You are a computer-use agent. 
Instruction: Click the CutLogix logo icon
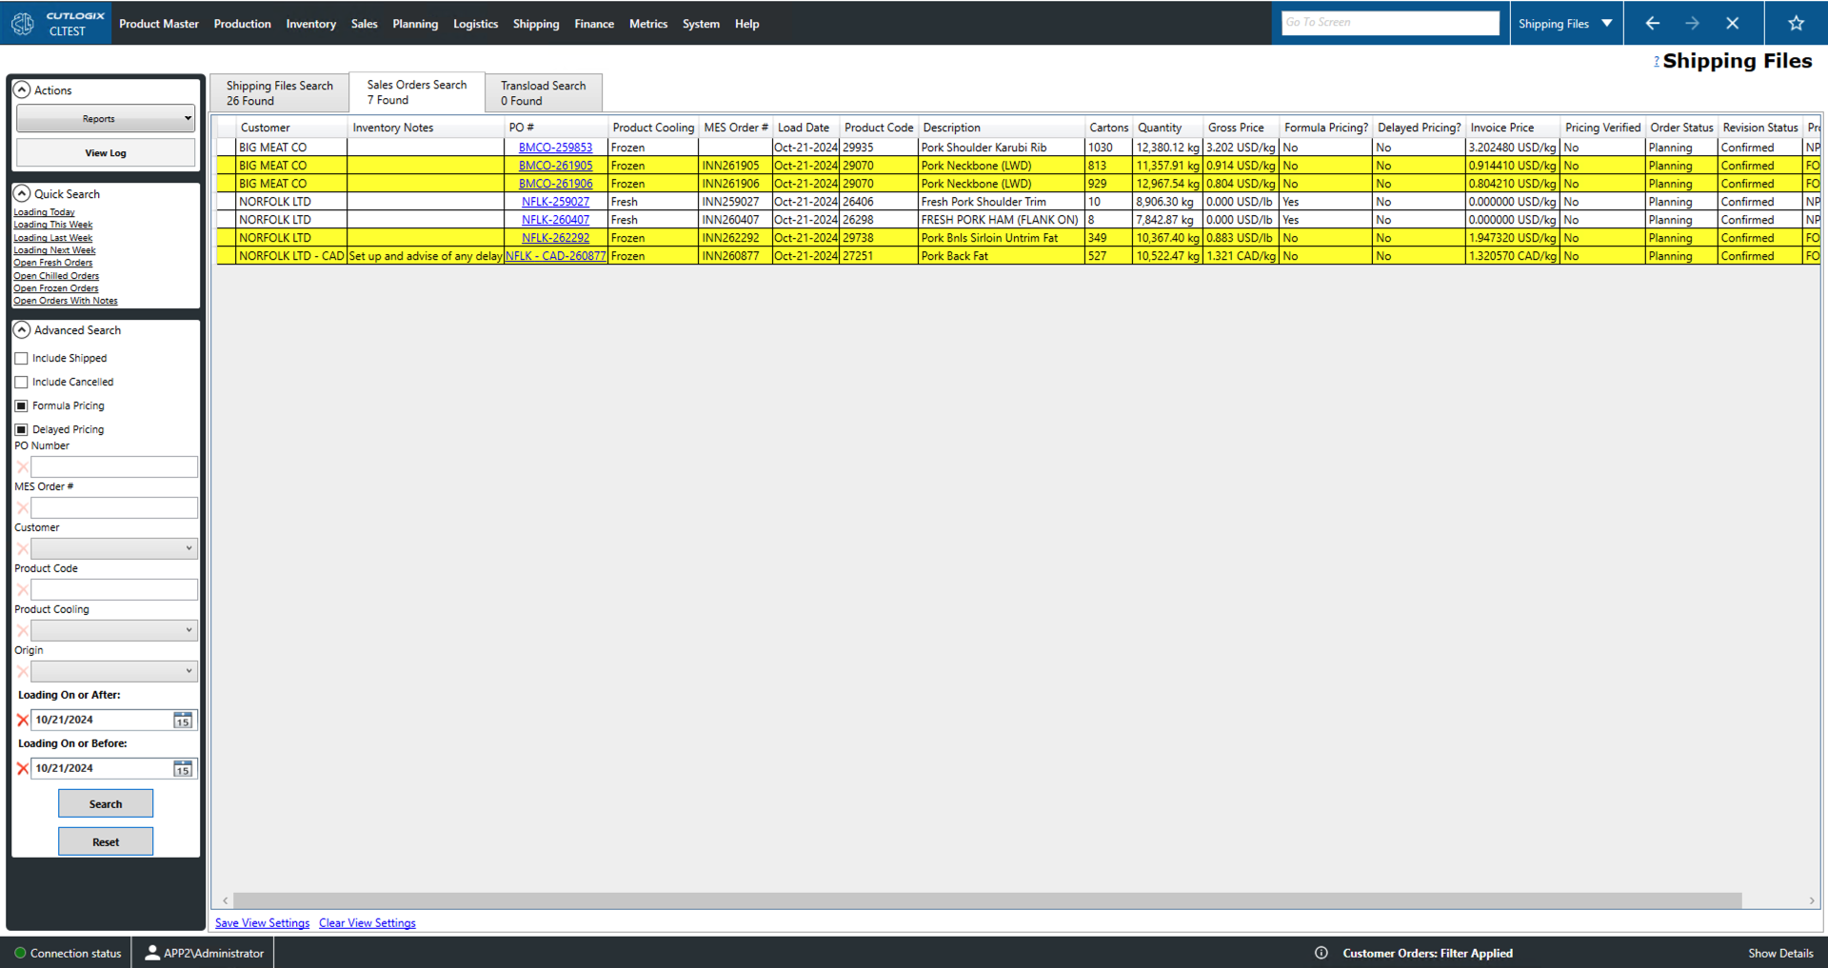point(22,23)
